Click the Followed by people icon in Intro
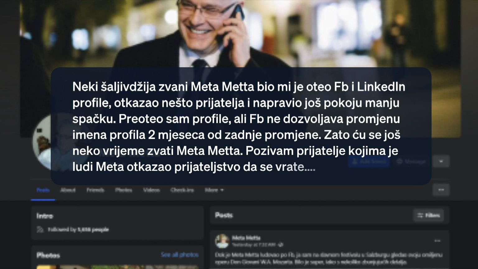This screenshot has width=478, height=269. coord(40,229)
